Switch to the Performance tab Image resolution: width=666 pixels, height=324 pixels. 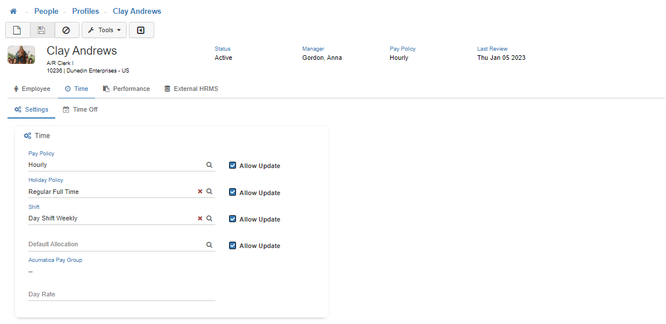(x=126, y=89)
